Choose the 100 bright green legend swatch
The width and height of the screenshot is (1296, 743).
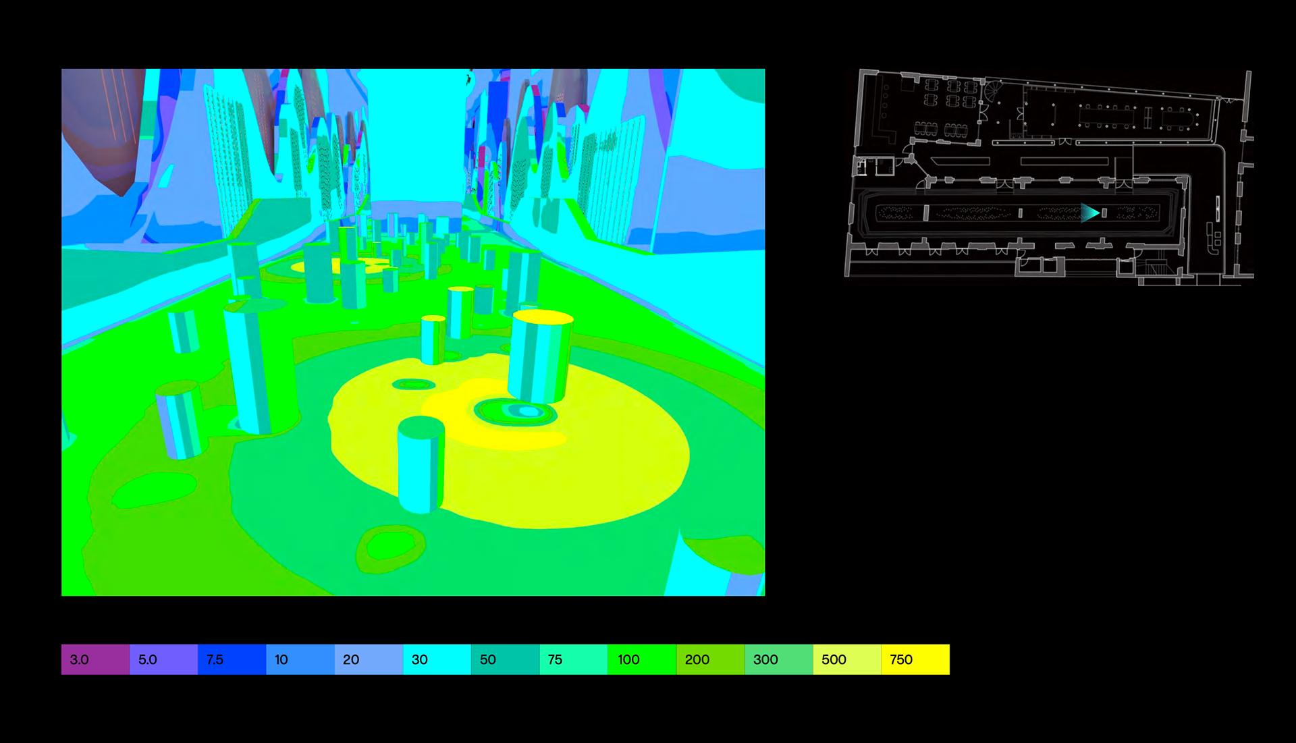pyautogui.click(x=641, y=659)
